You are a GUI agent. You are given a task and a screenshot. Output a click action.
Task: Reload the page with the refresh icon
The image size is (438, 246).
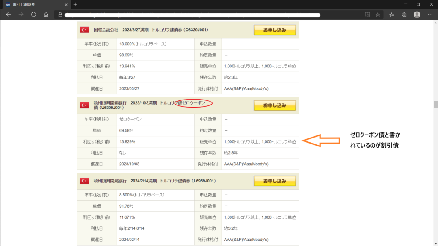click(33, 14)
